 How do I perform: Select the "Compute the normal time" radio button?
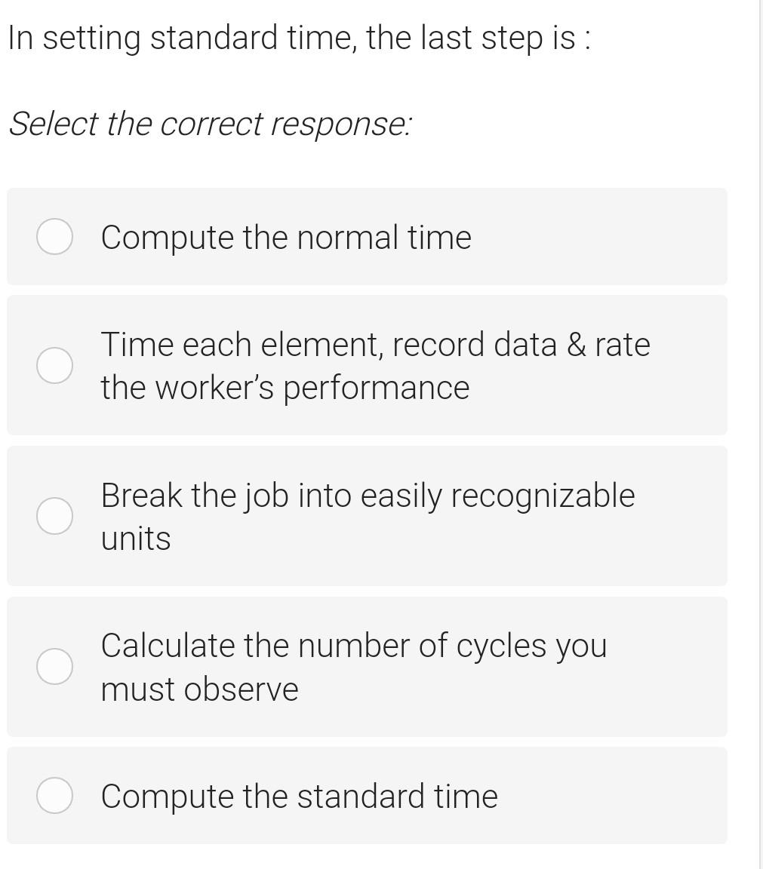(x=54, y=236)
